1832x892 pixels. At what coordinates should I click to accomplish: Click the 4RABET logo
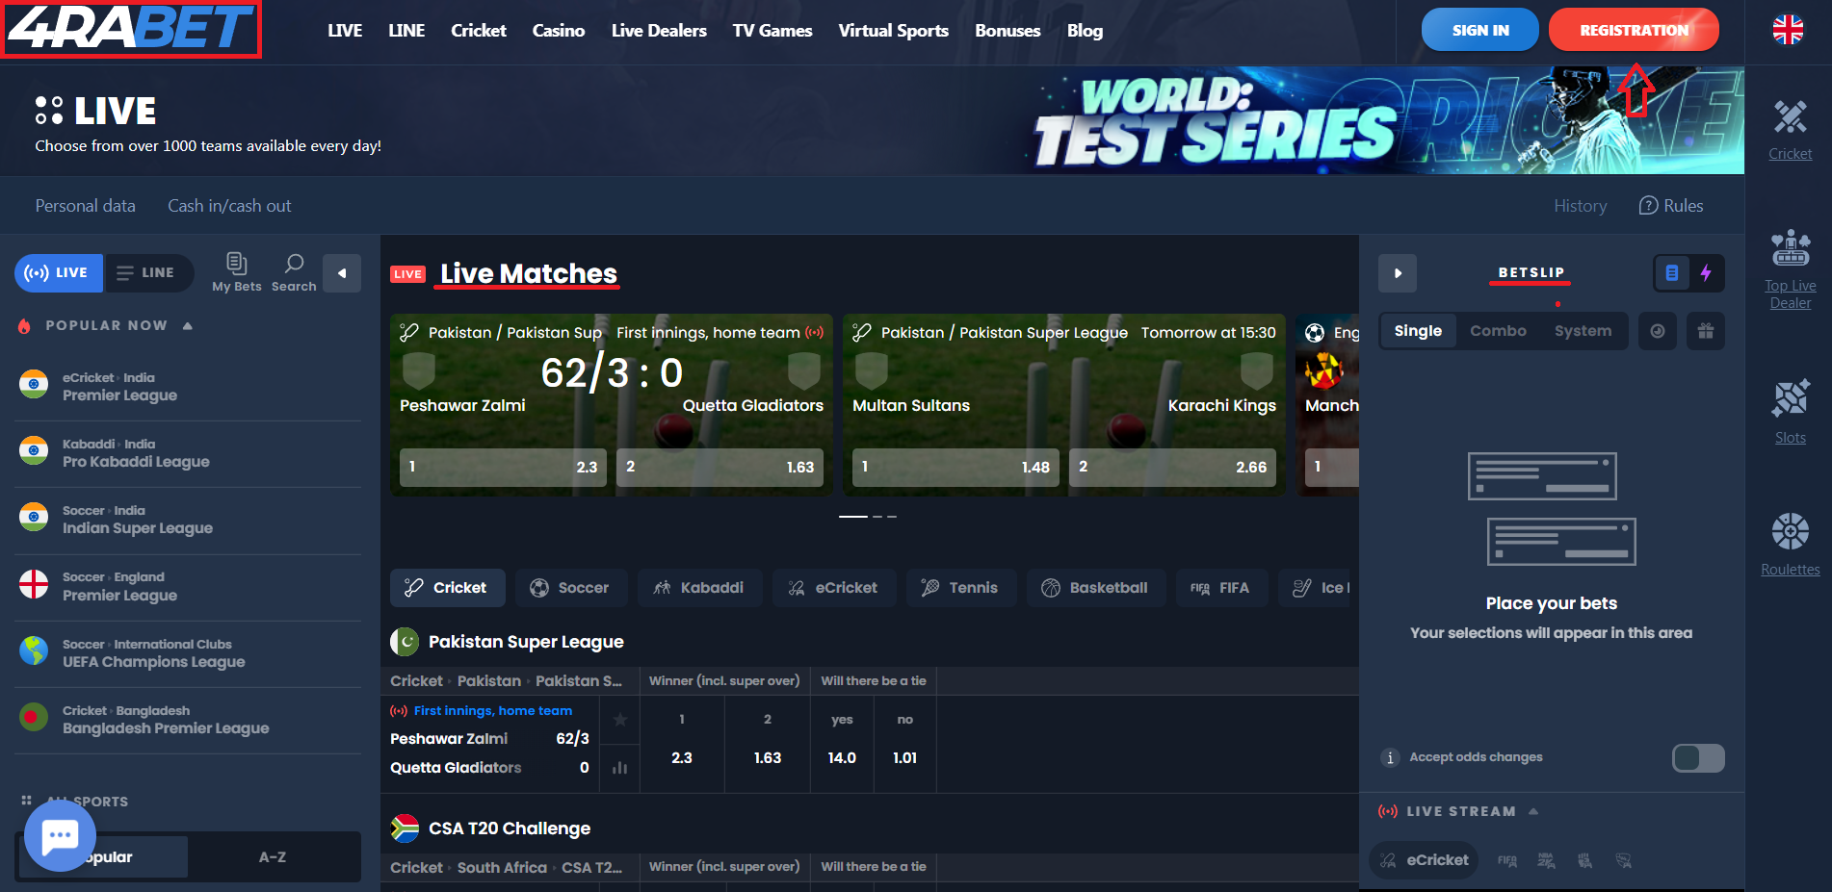[x=131, y=29]
